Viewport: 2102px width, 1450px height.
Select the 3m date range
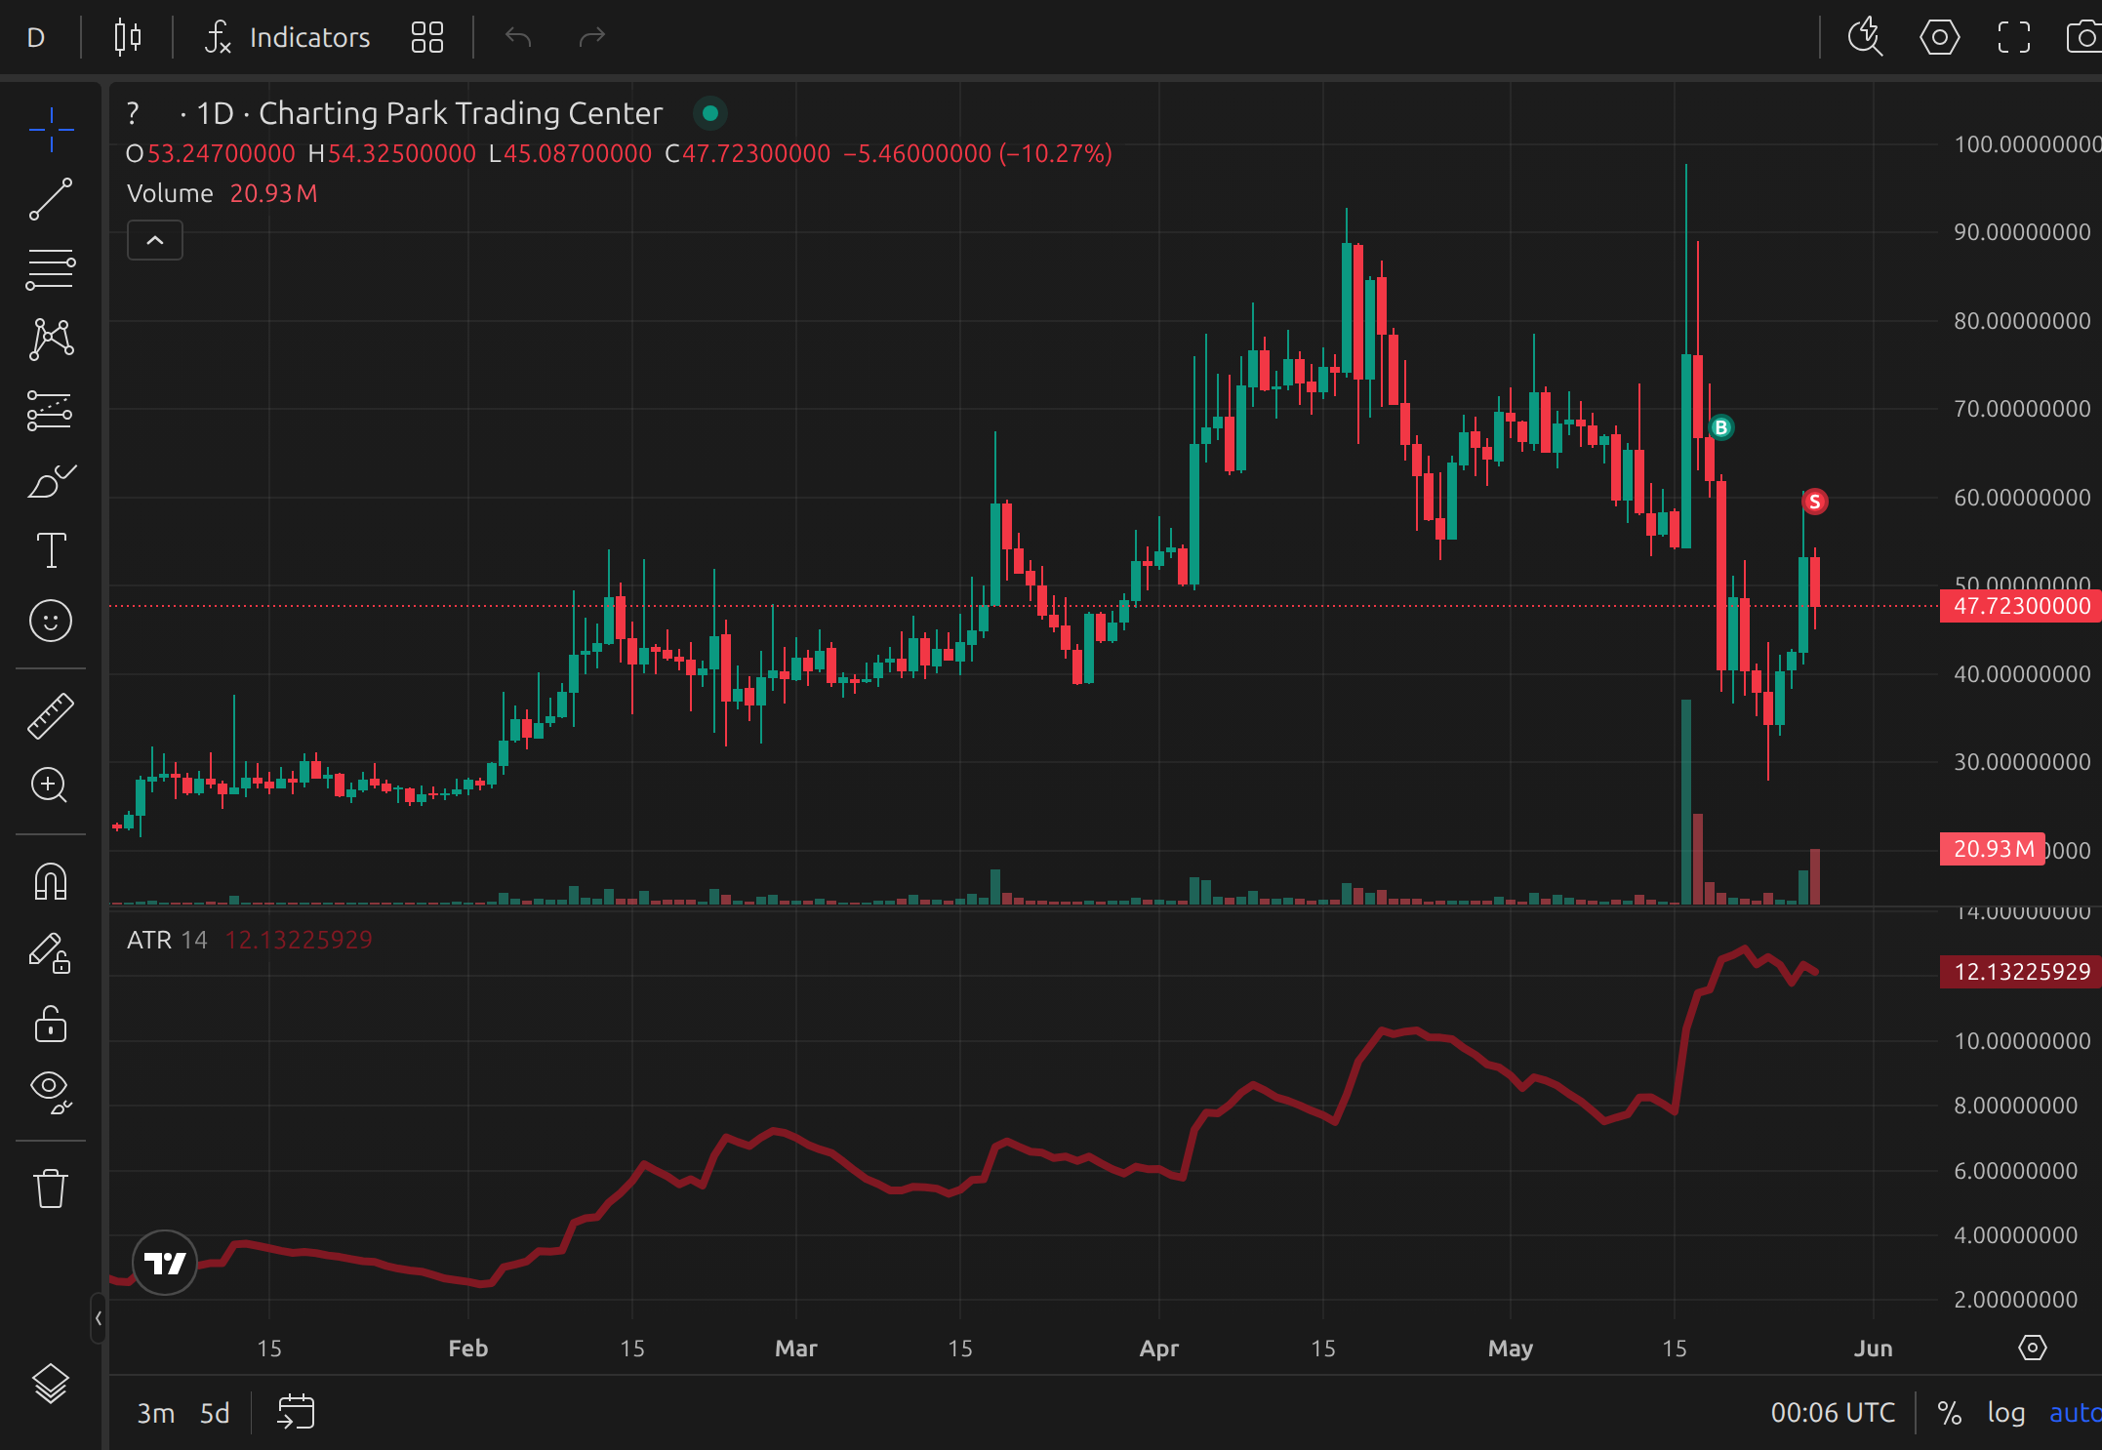(155, 1413)
